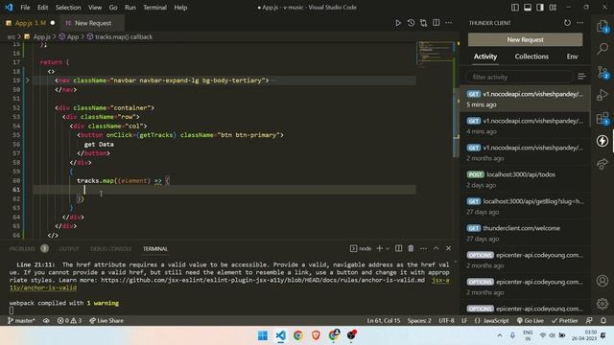Open notifications bell in status bar

[603, 320]
